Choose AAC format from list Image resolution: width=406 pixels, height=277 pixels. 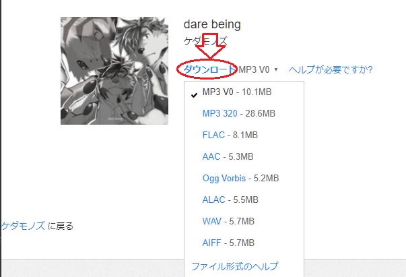click(211, 156)
